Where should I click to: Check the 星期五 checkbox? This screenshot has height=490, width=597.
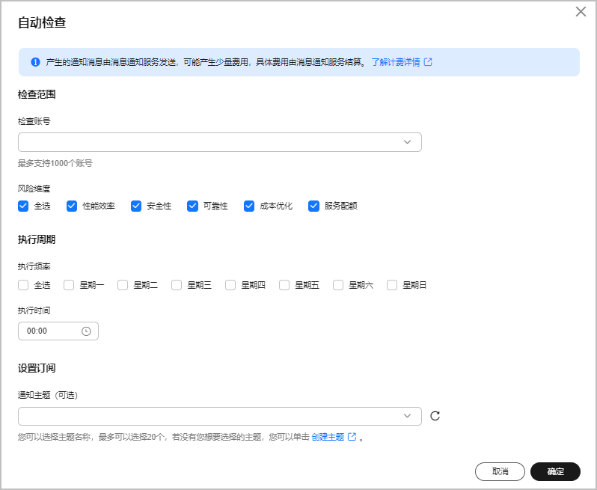click(284, 285)
